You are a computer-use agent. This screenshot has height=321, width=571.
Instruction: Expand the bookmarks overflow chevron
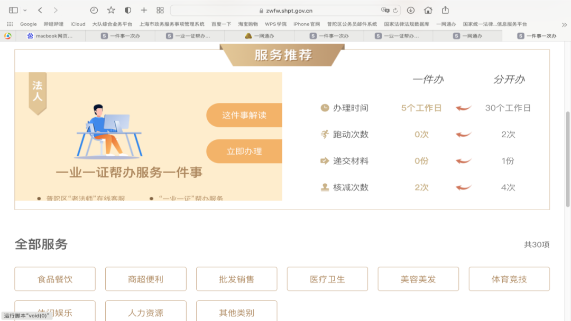(563, 24)
